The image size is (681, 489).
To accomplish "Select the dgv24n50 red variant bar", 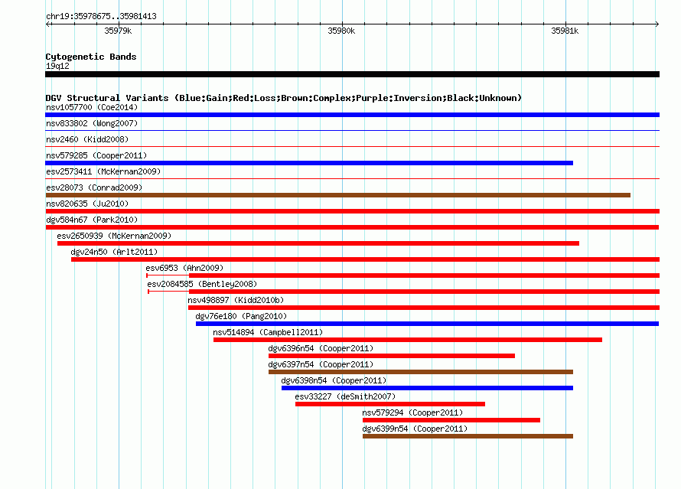I will pos(365,259).
